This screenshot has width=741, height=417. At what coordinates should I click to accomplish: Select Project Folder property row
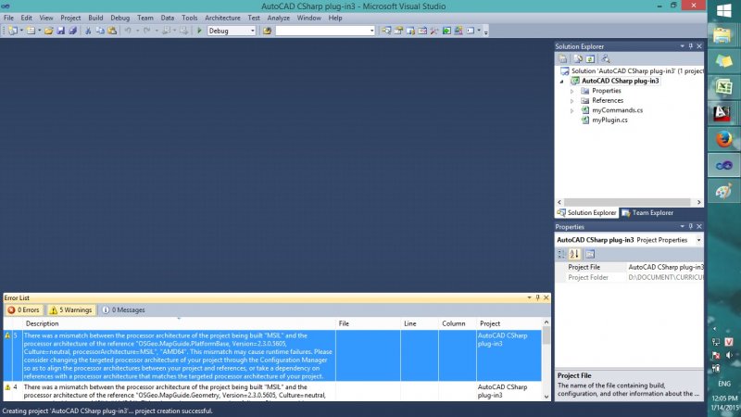[x=630, y=277]
